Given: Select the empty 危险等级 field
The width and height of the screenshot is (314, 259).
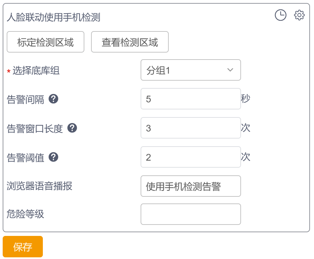Looking at the screenshot, I should pyautogui.click(x=191, y=214).
